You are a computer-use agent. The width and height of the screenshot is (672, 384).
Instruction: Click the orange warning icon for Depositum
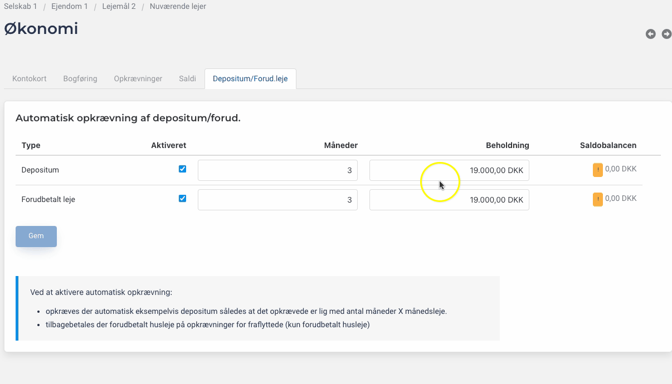[597, 170]
